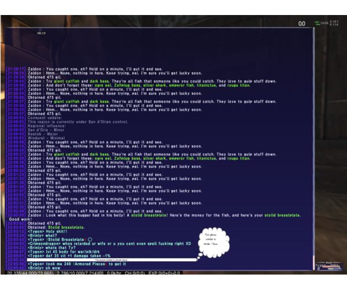Click 'Armored Pisces' auto-translate phrase
This screenshot has width=347, height=289.
(90, 264)
